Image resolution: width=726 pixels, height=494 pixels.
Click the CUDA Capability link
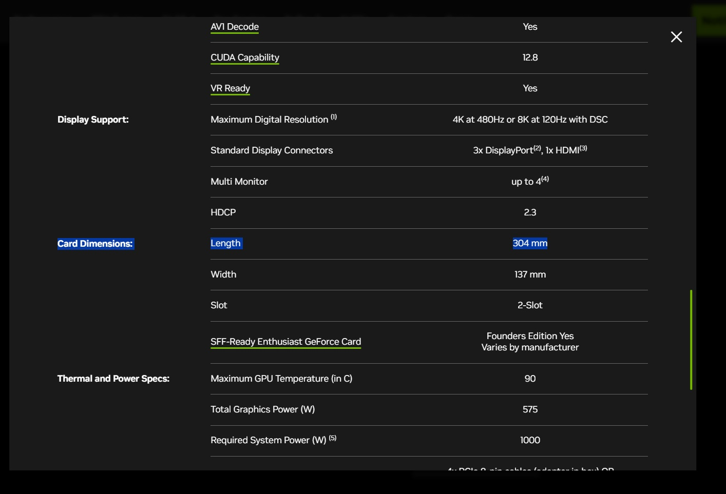pyautogui.click(x=245, y=57)
